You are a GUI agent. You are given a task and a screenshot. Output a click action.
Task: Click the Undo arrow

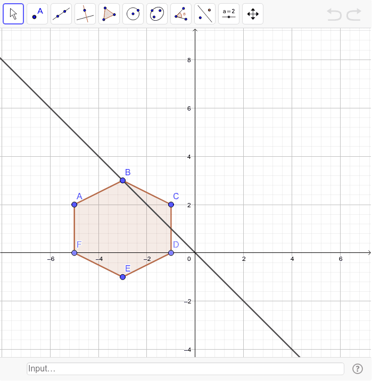[x=334, y=14]
